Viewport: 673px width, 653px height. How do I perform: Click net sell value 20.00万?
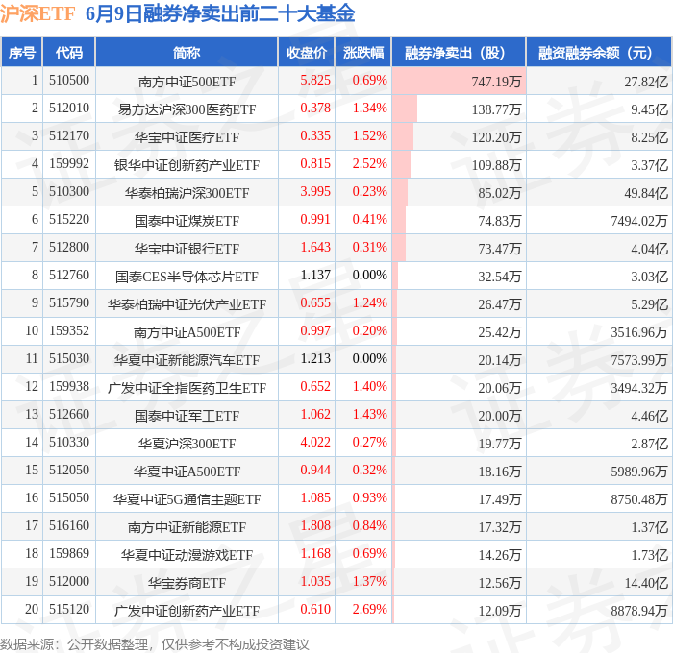click(x=500, y=416)
